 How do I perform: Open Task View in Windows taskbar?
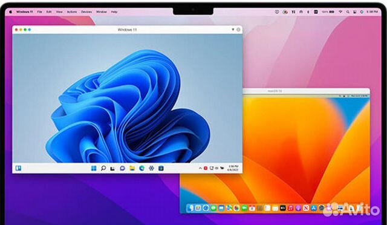coord(112,168)
